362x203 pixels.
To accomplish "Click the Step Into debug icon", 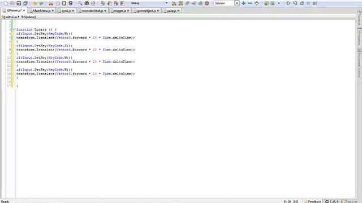I will [288, 3].
